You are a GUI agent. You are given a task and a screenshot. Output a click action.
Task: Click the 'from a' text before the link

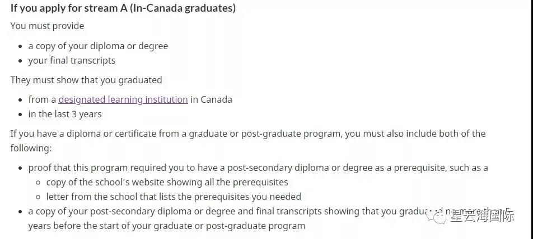(x=42, y=99)
